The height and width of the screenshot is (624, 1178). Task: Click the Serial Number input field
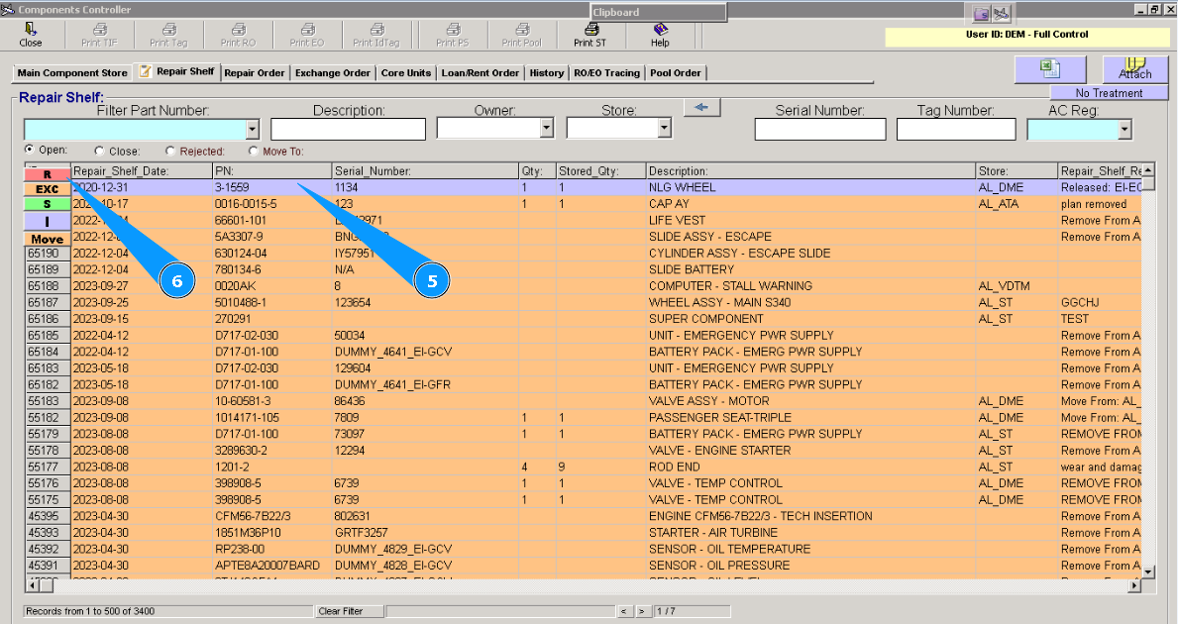tap(820, 129)
